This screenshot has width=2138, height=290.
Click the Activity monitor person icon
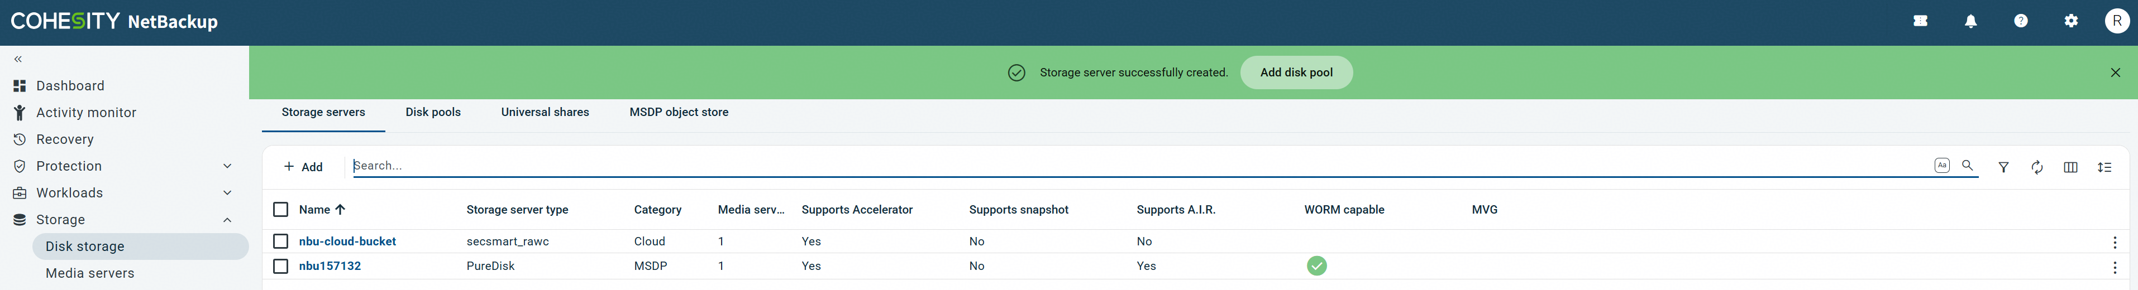20,113
